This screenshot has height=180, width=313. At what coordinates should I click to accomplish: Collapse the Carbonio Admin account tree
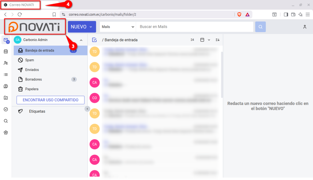click(81, 40)
